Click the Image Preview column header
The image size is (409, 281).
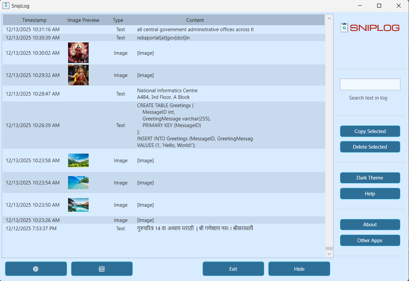point(83,20)
